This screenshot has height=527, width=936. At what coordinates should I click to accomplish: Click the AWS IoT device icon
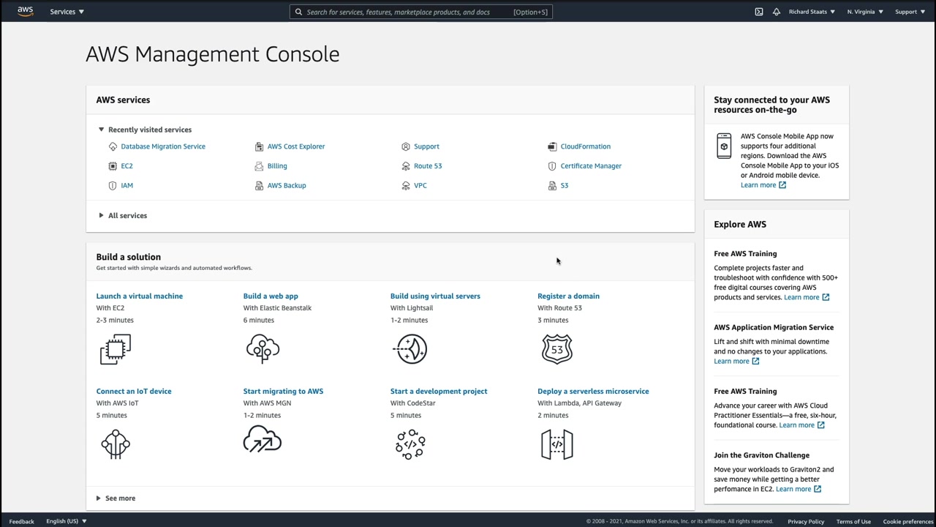click(116, 444)
